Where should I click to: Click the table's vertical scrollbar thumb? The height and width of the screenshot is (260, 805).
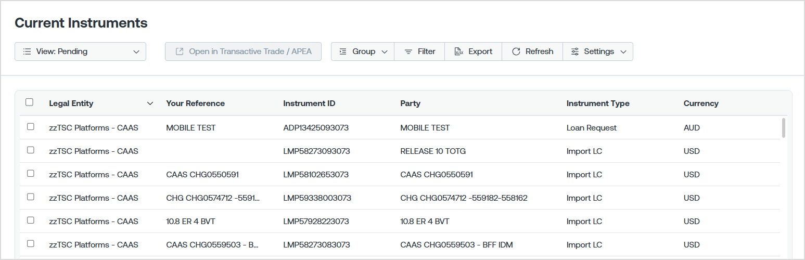784,128
